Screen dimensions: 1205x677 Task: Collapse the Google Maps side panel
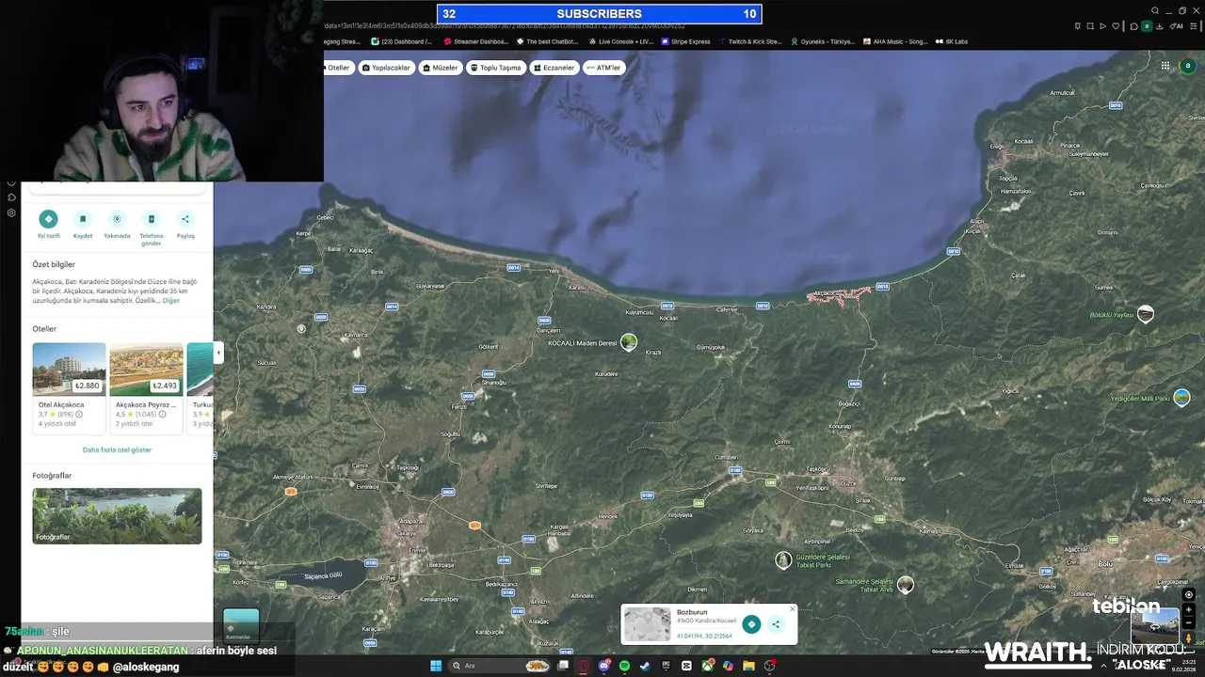click(x=218, y=353)
